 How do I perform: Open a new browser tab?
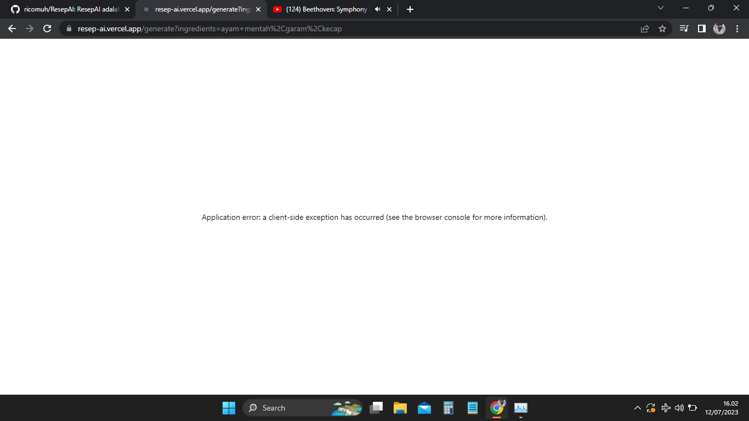tap(410, 9)
